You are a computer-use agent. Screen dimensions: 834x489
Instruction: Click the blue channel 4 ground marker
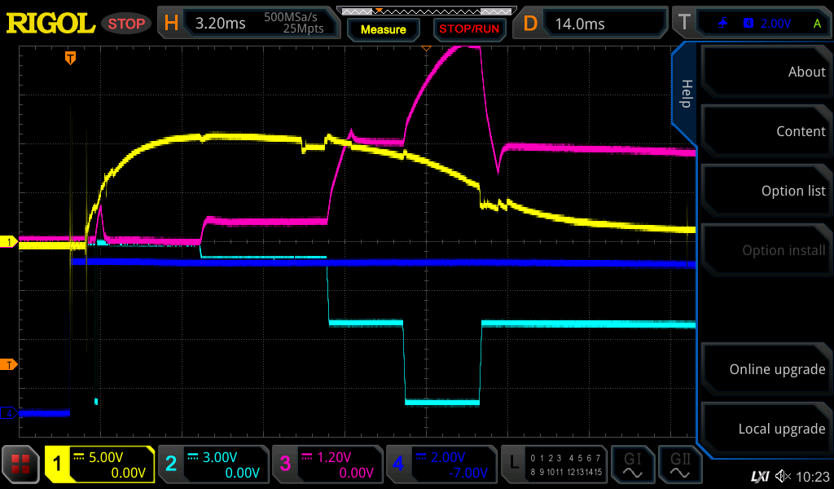(x=9, y=413)
